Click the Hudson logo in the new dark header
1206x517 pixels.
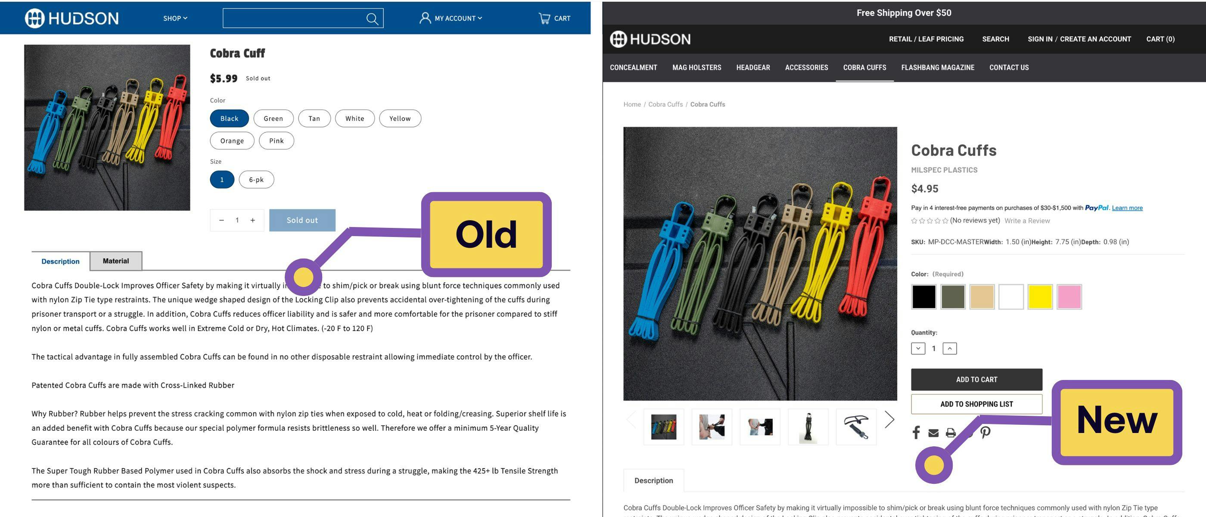point(650,39)
